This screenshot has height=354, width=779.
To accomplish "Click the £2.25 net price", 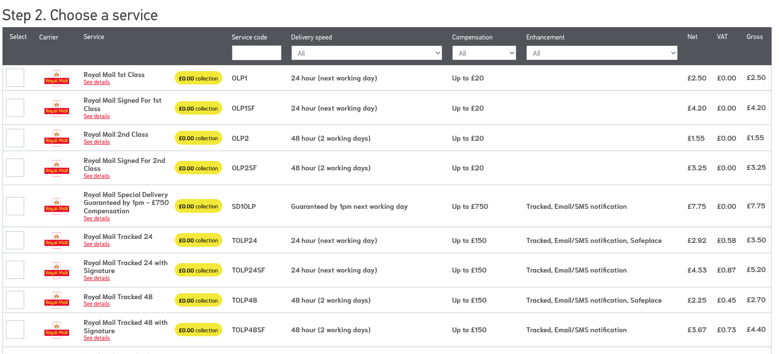I will 696,300.
